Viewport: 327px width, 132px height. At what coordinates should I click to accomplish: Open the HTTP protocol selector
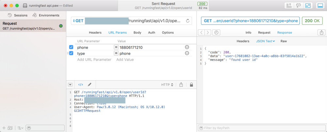(167, 85)
